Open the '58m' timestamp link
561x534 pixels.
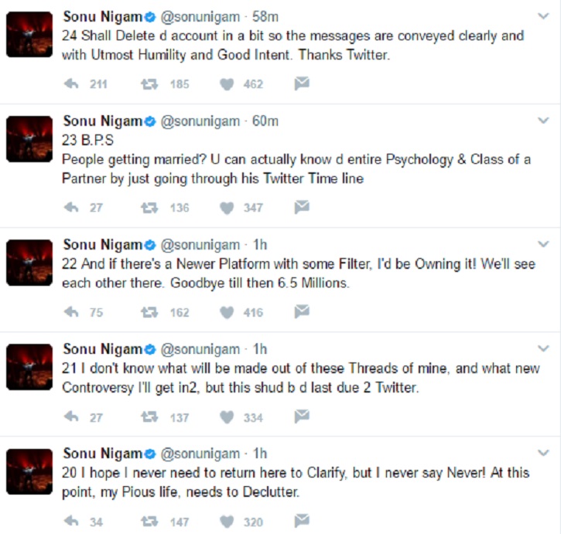click(264, 16)
